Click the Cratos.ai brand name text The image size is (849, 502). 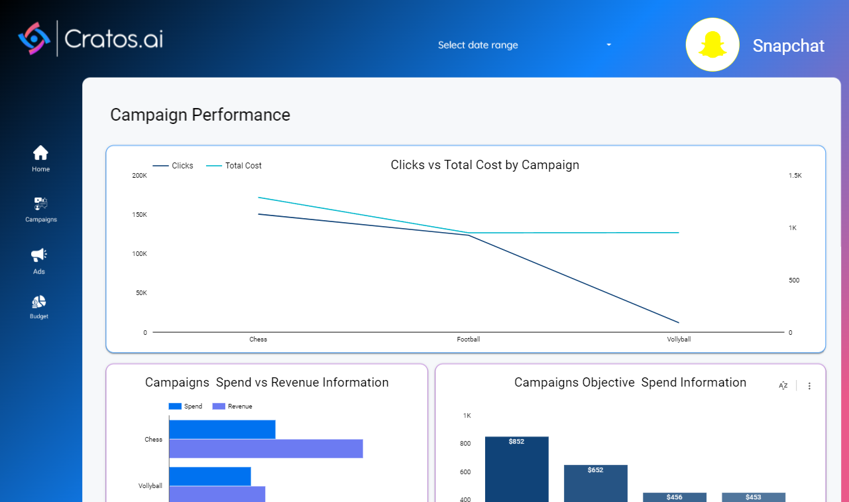[x=113, y=38]
